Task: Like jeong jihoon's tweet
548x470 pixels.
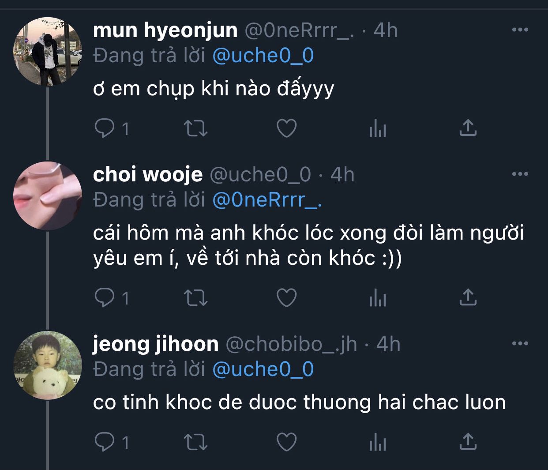Action: point(286,442)
